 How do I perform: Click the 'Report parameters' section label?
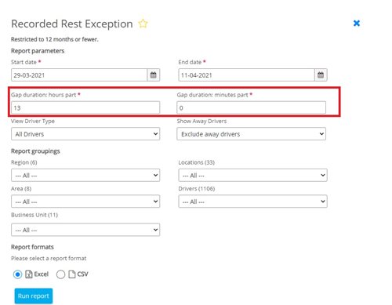38,51
